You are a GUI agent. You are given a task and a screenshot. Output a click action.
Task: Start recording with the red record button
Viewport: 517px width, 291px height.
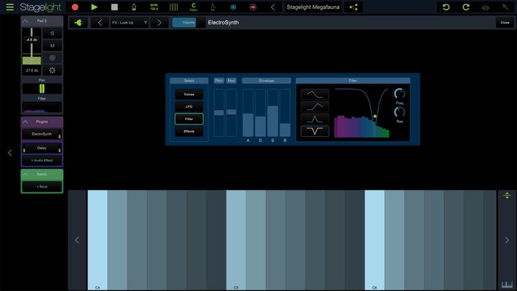pos(75,7)
